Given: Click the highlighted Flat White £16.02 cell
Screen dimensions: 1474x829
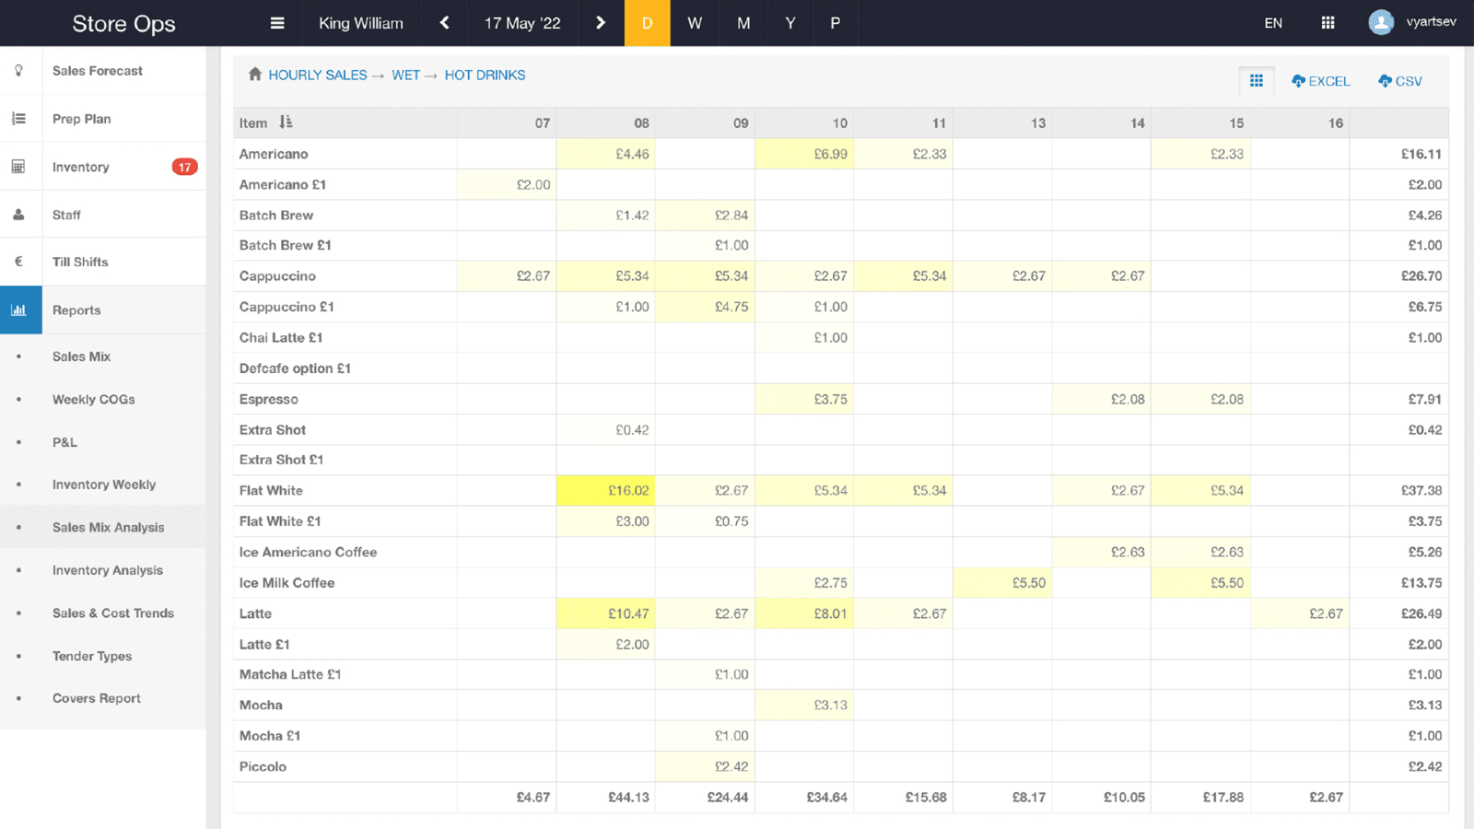Looking at the screenshot, I should click(x=605, y=490).
